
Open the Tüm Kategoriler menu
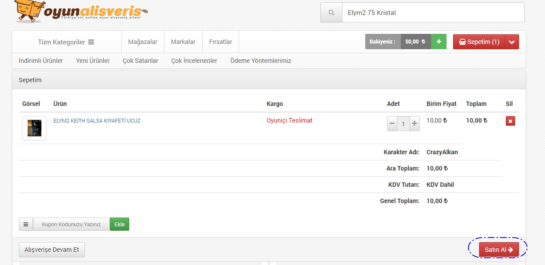[66, 42]
